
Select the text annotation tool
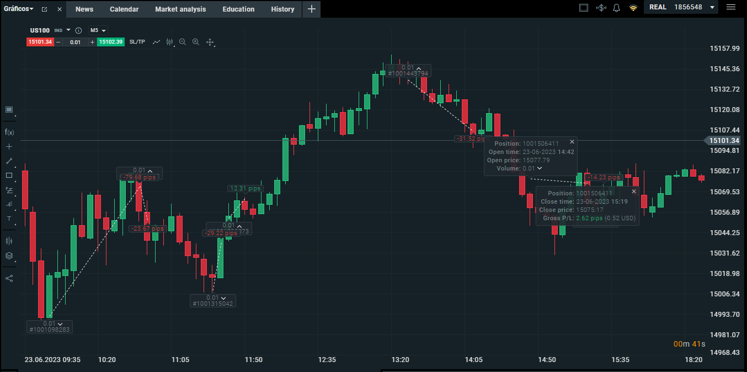coord(9,219)
